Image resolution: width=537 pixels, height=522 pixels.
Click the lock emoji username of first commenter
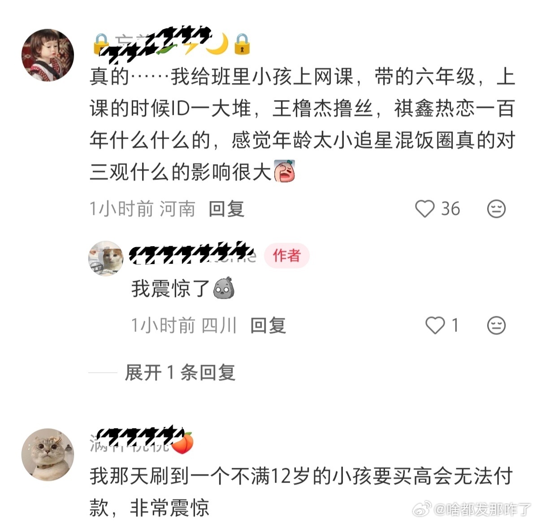[172, 44]
